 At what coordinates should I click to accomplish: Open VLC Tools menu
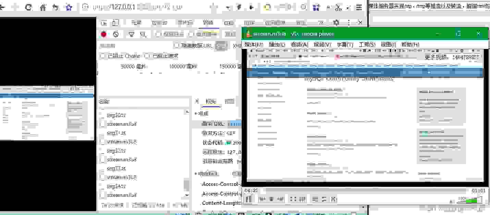367,44
